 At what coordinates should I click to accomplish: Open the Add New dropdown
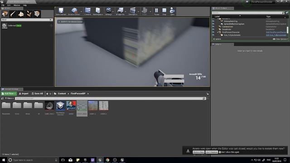point(9,94)
